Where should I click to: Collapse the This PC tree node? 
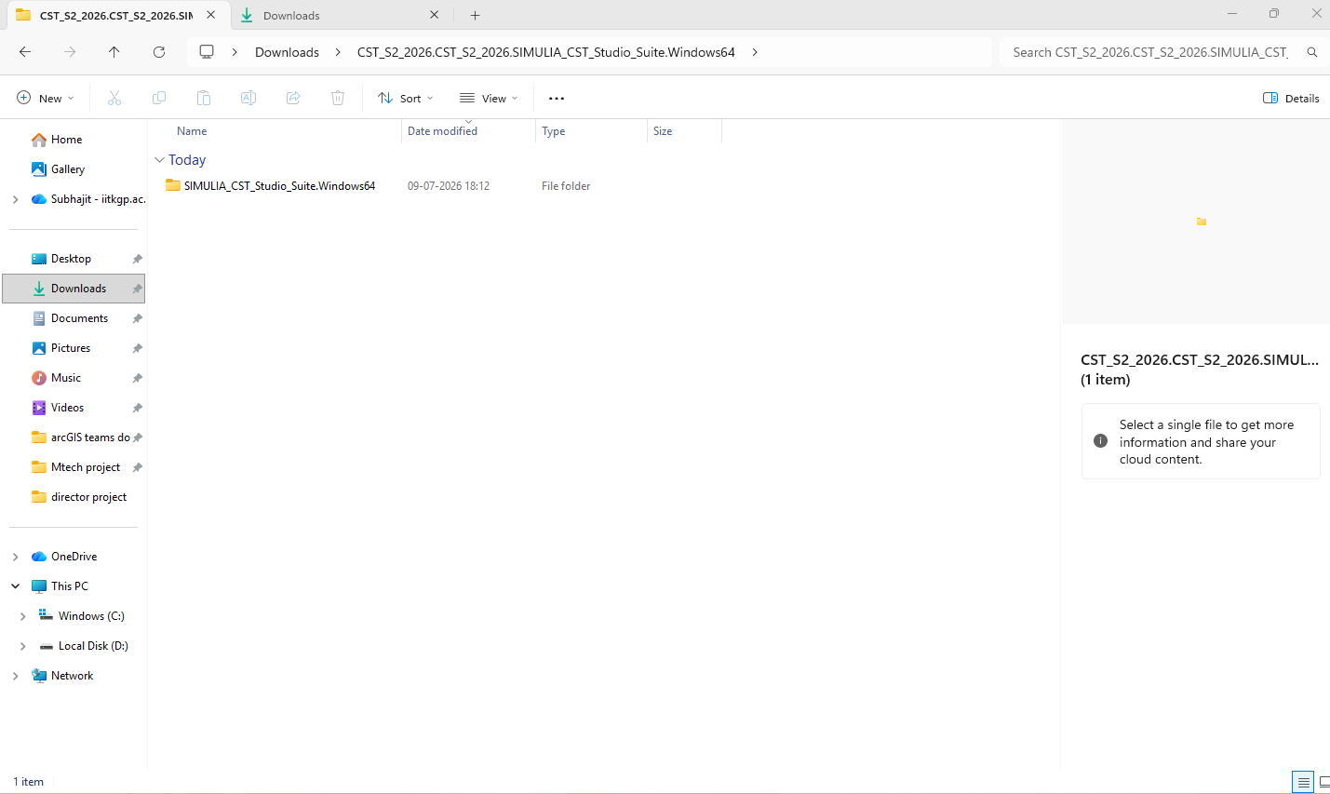tap(15, 586)
